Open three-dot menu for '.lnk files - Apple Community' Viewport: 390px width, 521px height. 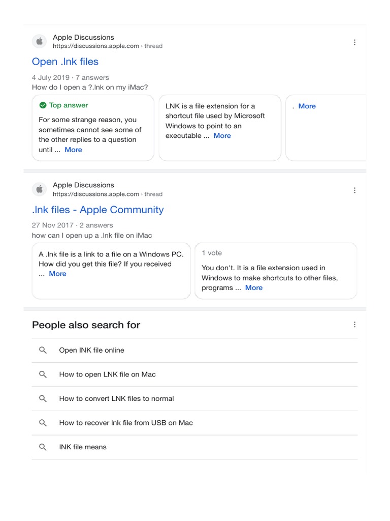click(354, 190)
